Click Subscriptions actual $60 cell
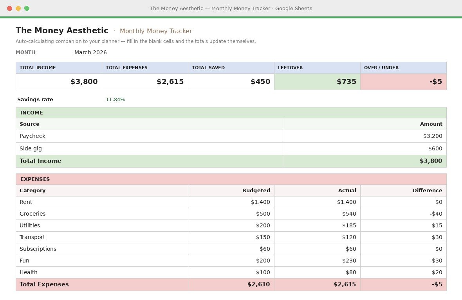 [317, 249]
